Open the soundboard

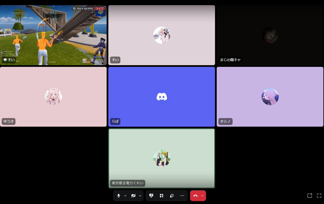[x=172, y=196]
